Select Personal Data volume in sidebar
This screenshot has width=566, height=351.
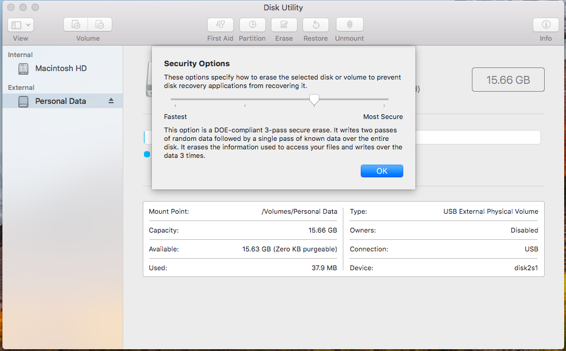coord(63,101)
